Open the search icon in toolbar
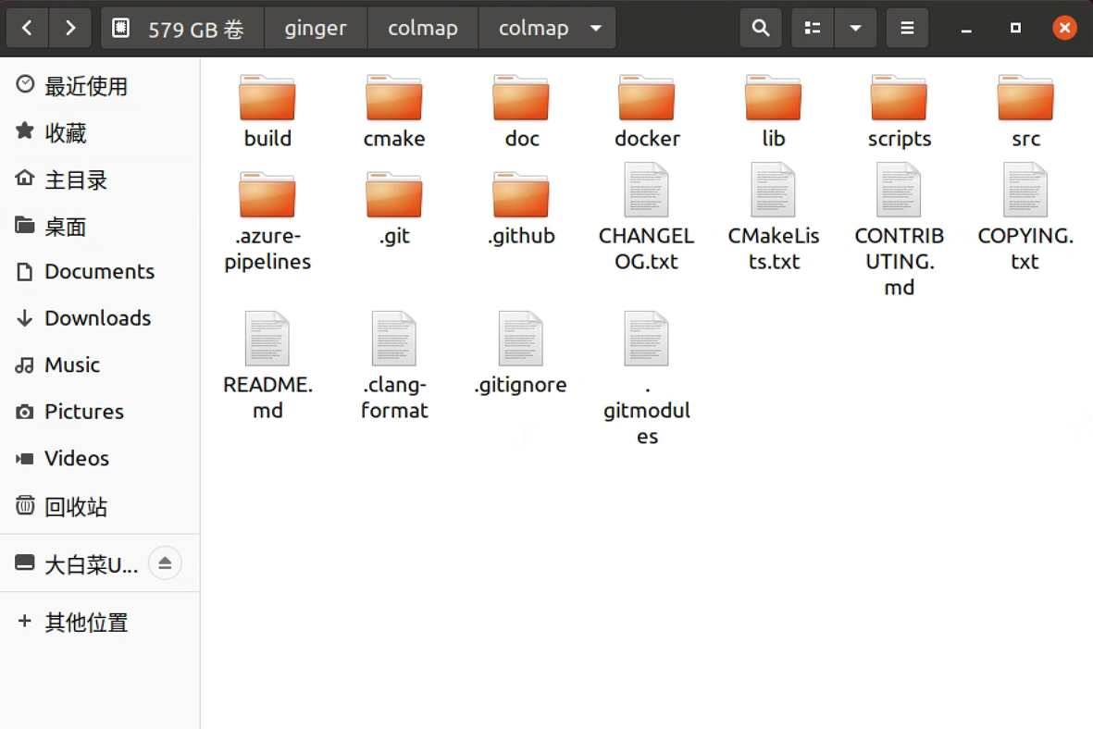 pyautogui.click(x=760, y=28)
